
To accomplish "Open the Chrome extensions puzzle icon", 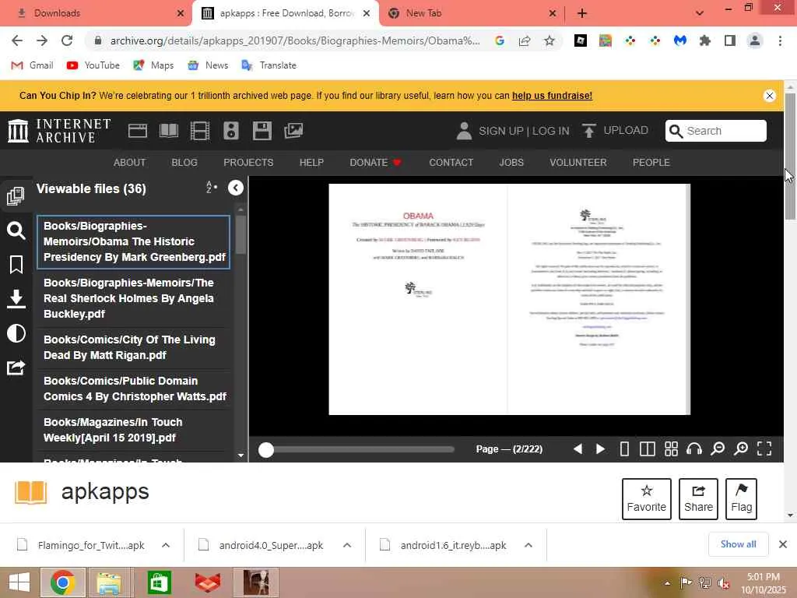I will point(705,40).
